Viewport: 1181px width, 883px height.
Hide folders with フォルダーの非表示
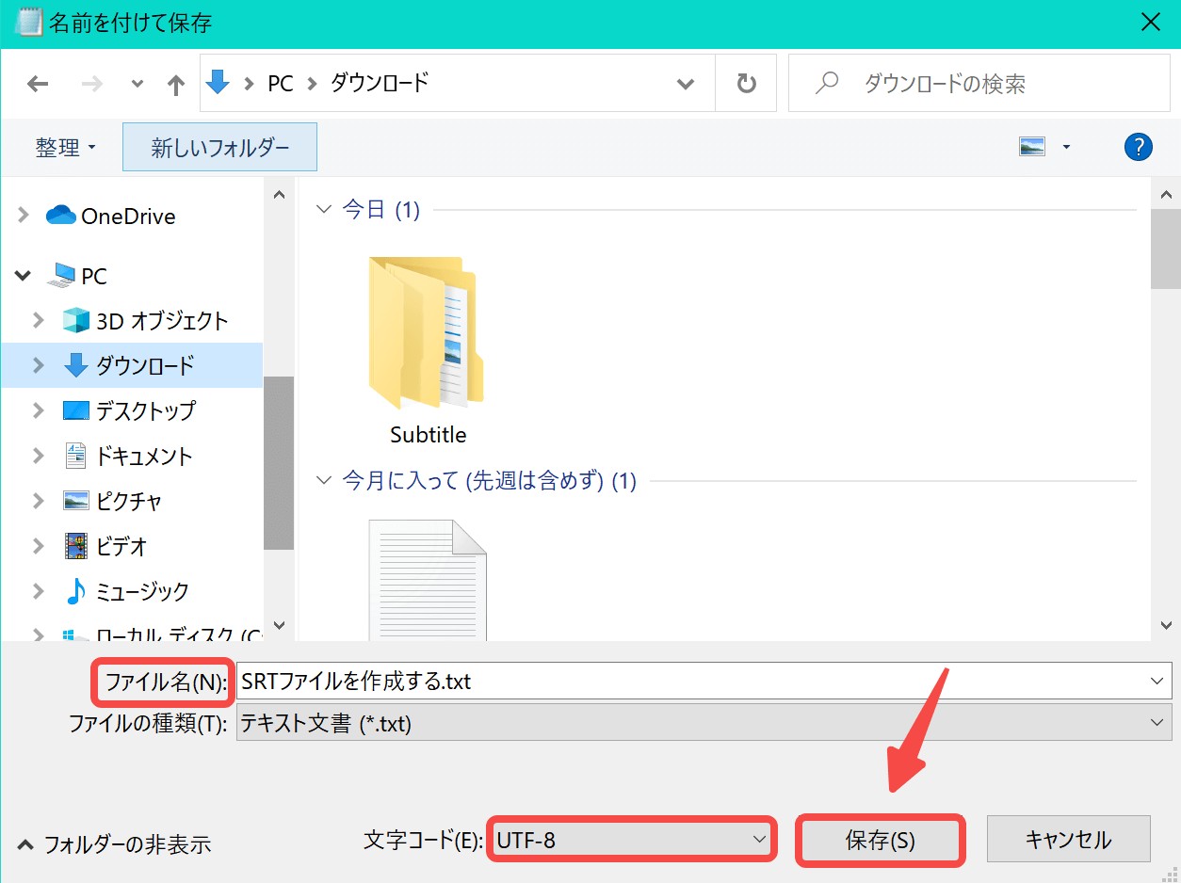115,844
